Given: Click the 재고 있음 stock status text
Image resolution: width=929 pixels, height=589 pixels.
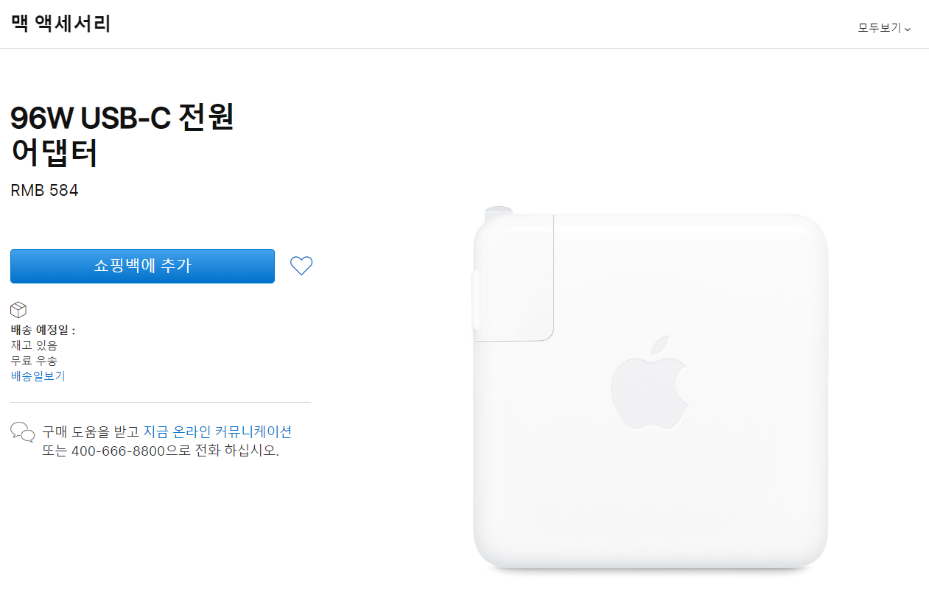Looking at the screenshot, I should 34,345.
